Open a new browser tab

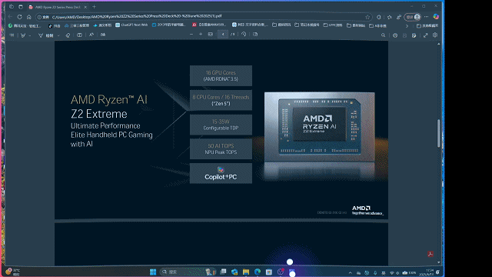(94, 7)
